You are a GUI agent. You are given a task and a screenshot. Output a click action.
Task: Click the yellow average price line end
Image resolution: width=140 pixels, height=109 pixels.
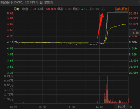[x=128, y=24]
